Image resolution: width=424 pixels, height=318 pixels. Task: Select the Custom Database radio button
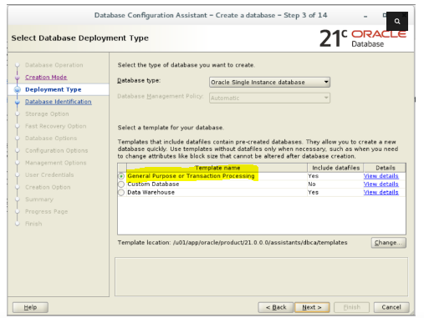[x=121, y=184]
